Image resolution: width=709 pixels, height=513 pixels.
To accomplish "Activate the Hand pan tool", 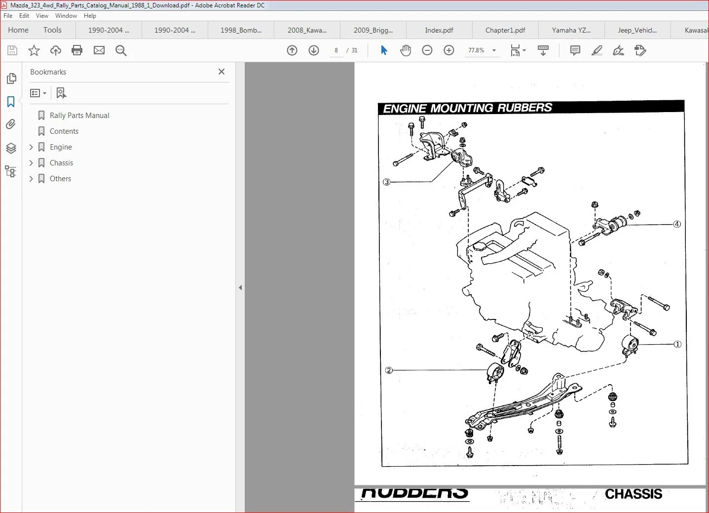I will 406,50.
